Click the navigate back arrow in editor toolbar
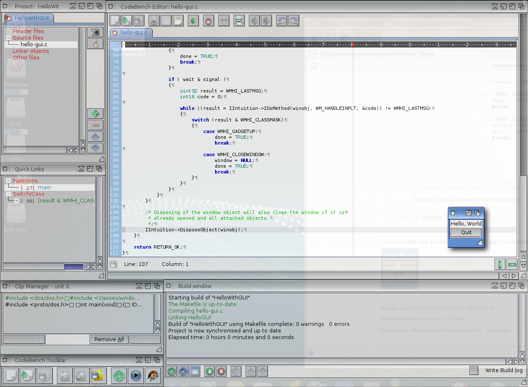This screenshot has width=528, height=387. coord(255,20)
